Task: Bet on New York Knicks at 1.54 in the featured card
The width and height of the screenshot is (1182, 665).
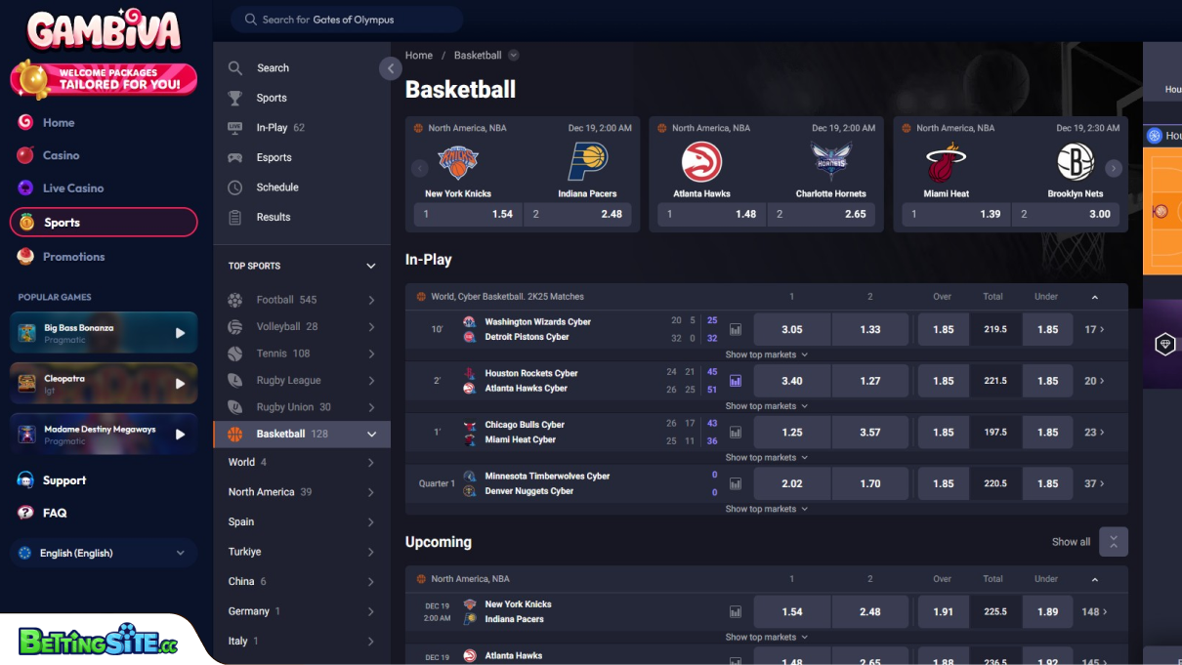Action: tap(467, 214)
